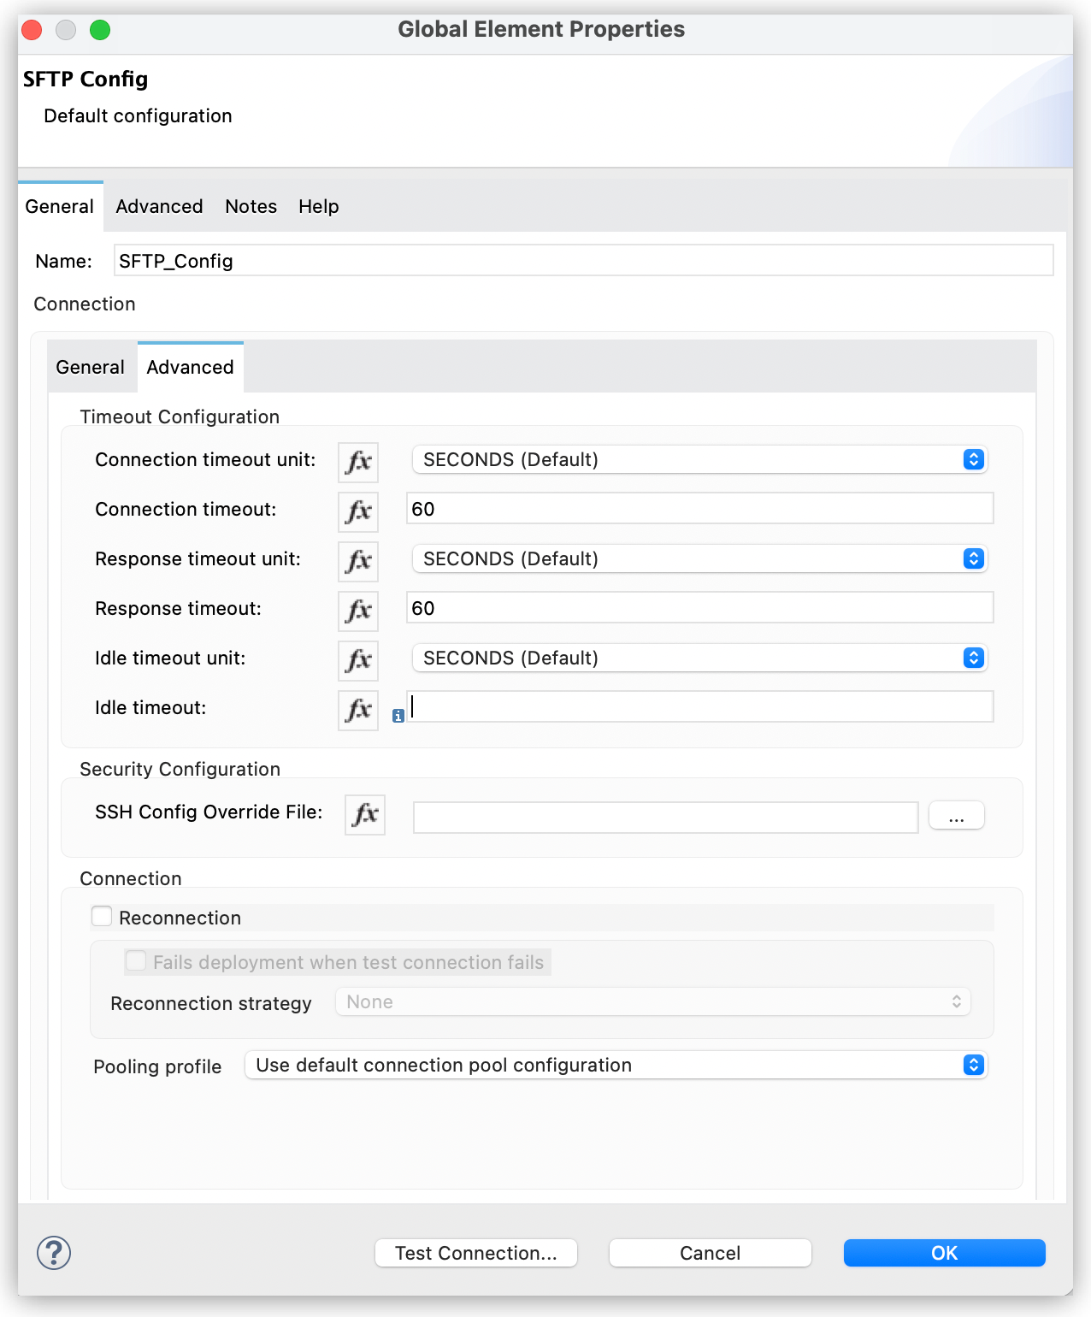Click the Name input field
Viewport: 1091px width, 1317px height.
(583, 260)
